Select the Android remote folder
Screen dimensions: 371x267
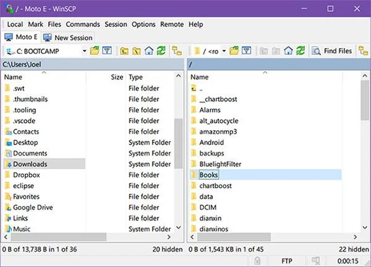[x=211, y=142]
